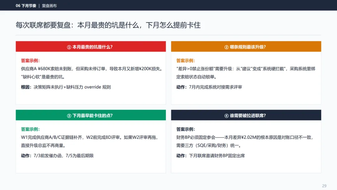
Task: Click the line '需要三方(SQE/采购/财务)统一。'
Action: click(209, 145)
